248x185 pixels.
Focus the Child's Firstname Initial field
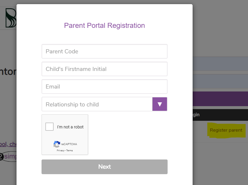pyautogui.click(x=104, y=69)
